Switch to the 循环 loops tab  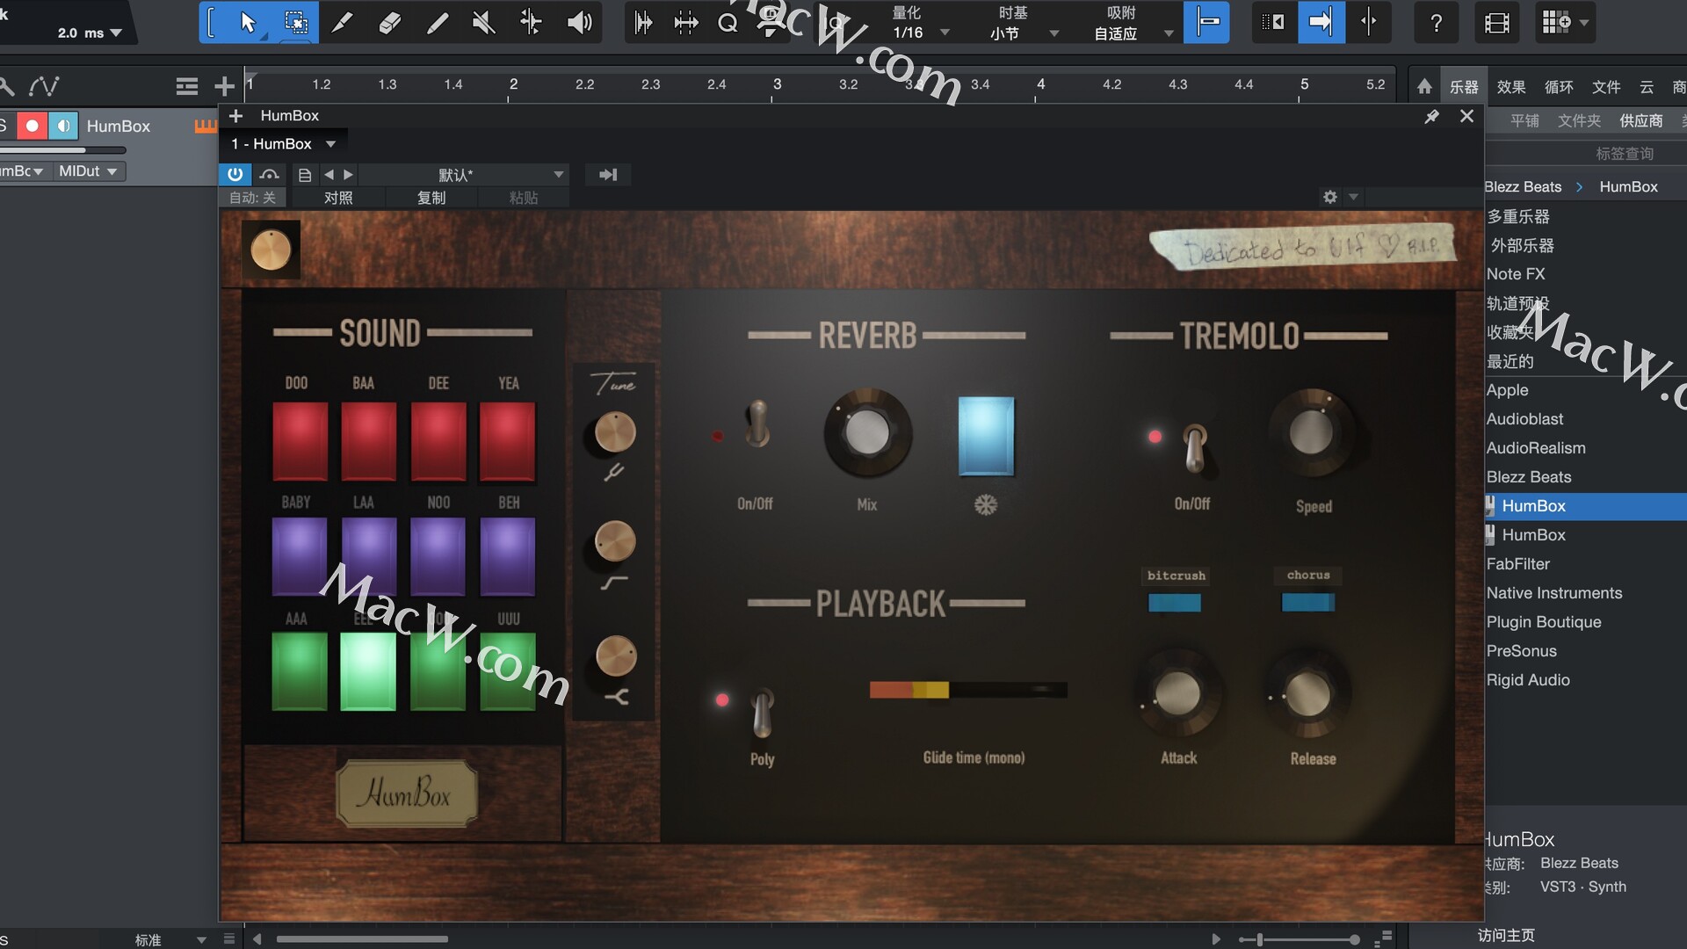tap(1559, 86)
